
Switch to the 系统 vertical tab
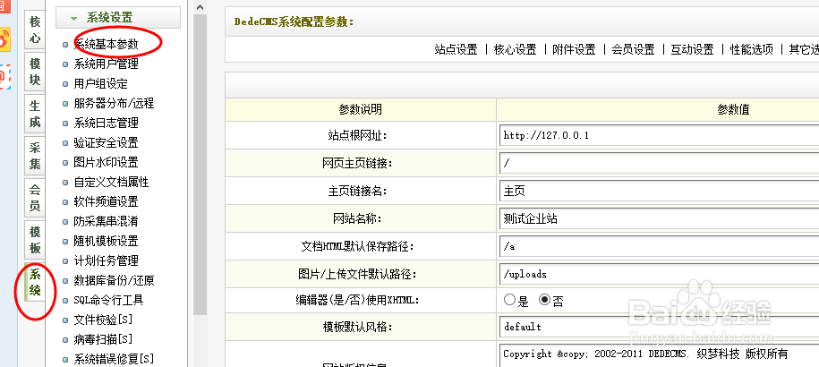coord(35,282)
